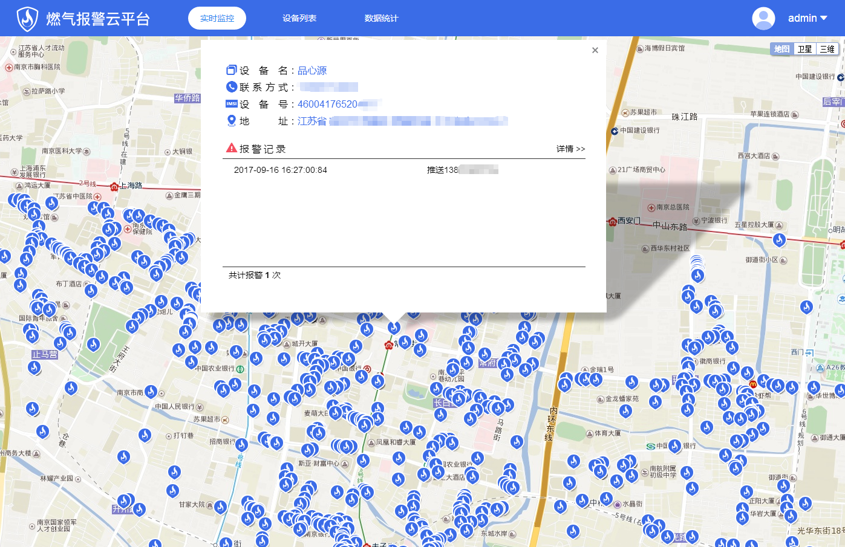Screen dimensions: 845x547
Task: Click the location pin icon beside 地址
Action: click(x=231, y=121)
